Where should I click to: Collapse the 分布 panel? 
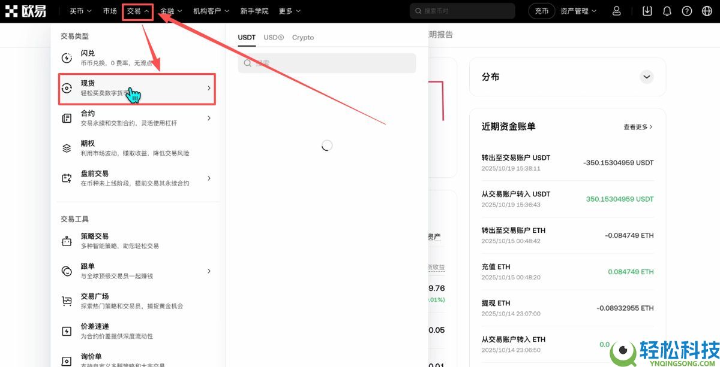click(647, 77)
